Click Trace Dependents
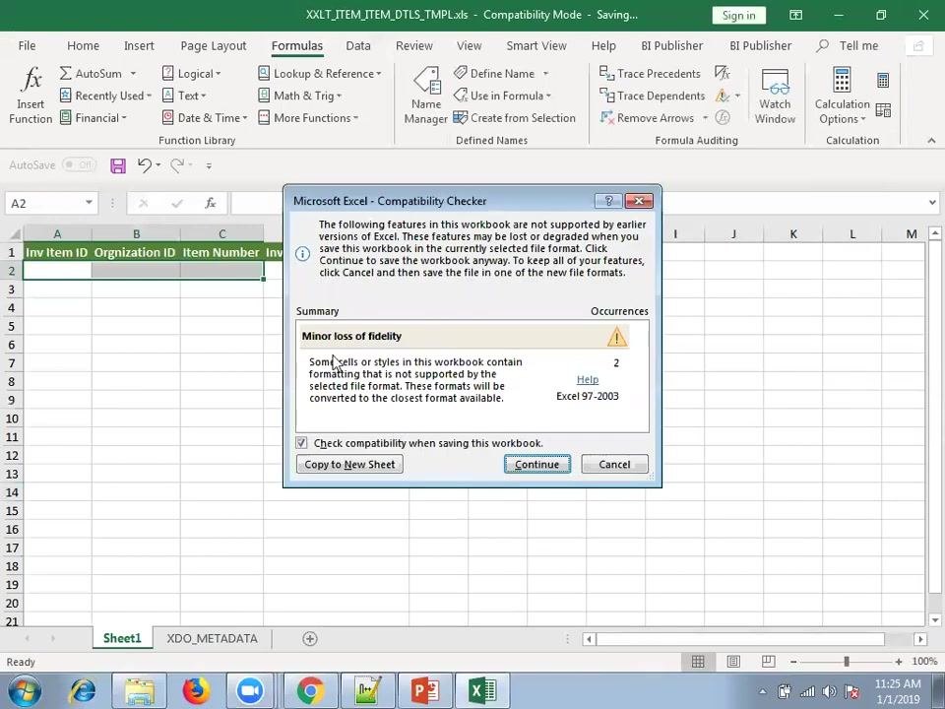 click(652, 96)
